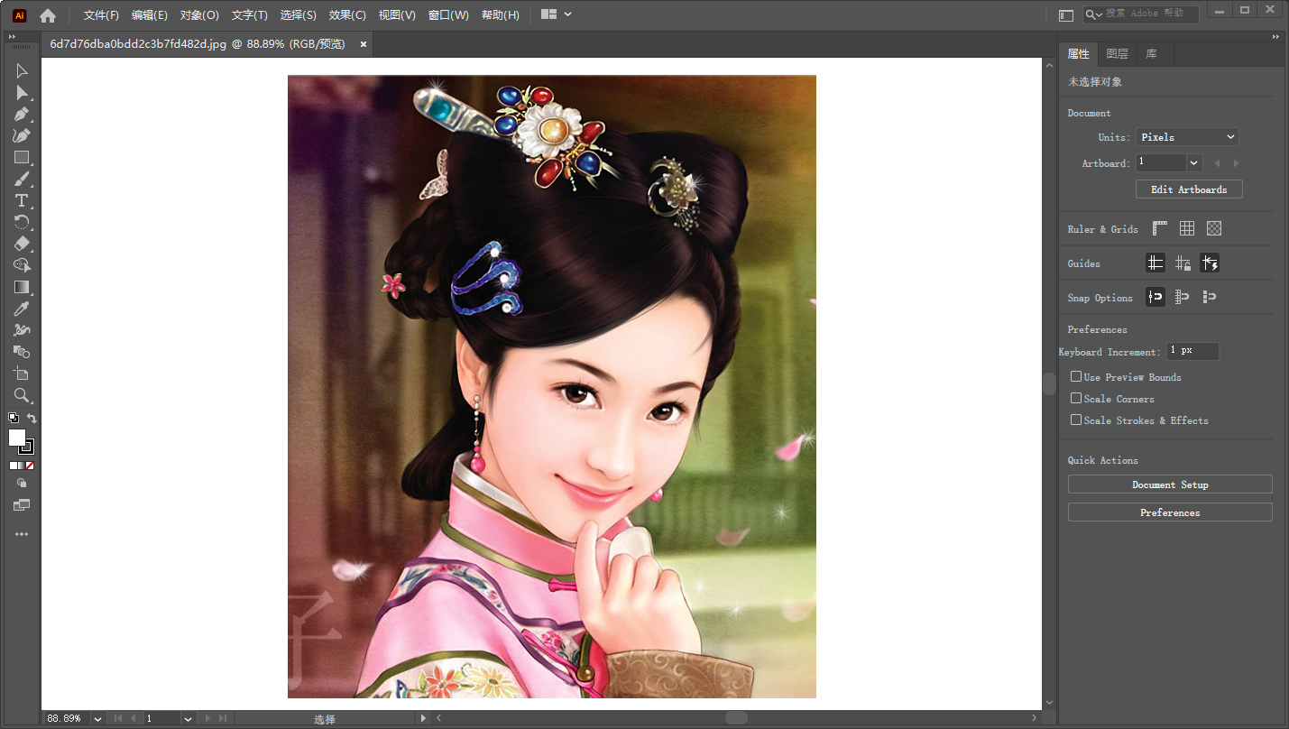Toggle snap to point option
Viewport: 1289px width, 729px height.
1155,297
